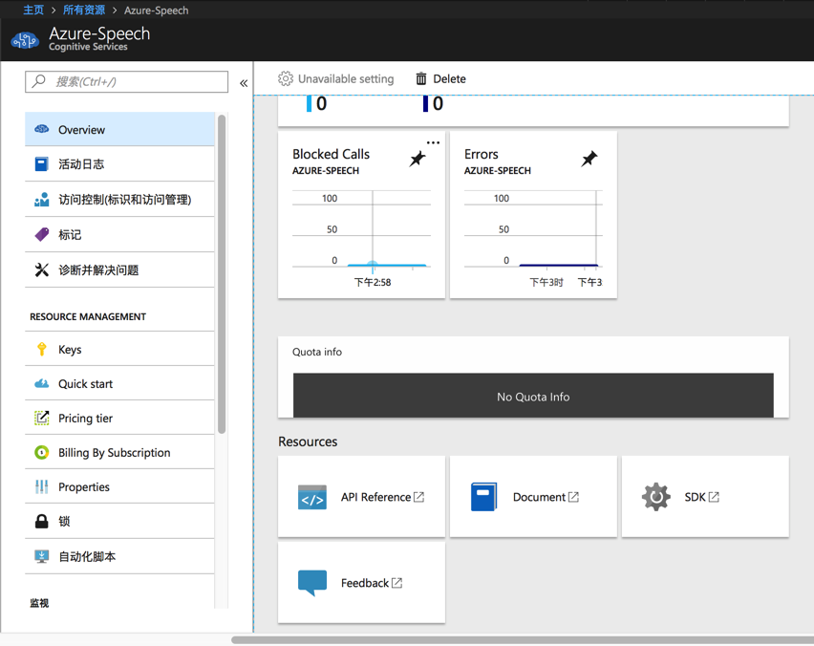The image size is (814, 646).
Task: Open the Blocked Calls ellipsis menu
Action: (x=433, y=142)
